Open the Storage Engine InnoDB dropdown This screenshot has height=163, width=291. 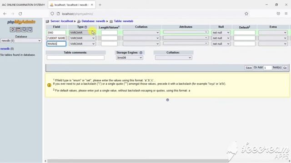[x=129, y=58]
